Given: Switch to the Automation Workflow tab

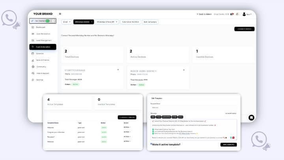Looking at the screenshot, I should [131, 22].
